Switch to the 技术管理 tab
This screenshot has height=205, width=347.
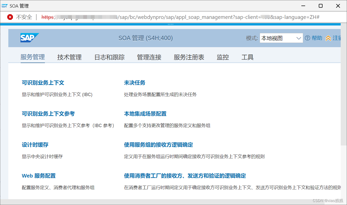(69, 57)
